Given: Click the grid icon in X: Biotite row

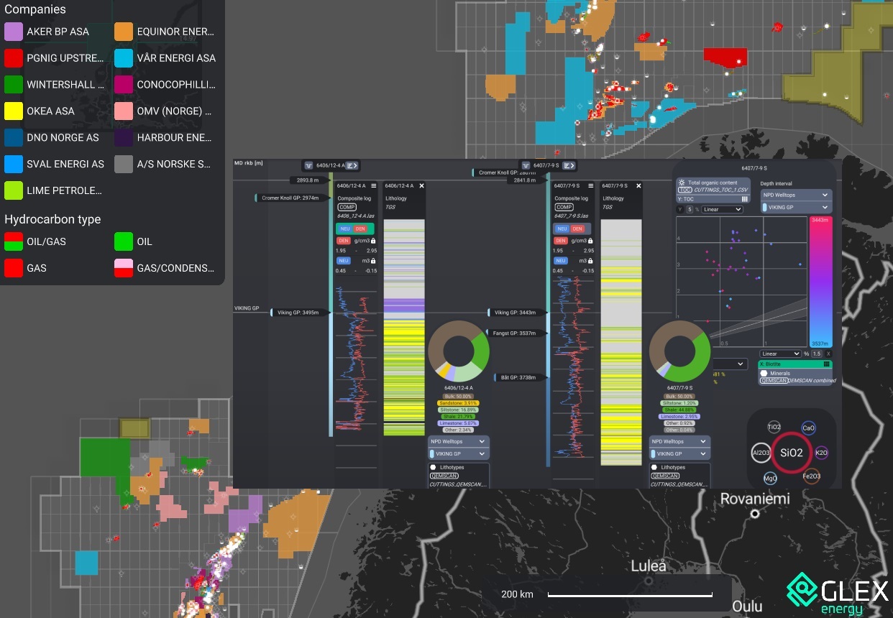Looking at the screenshot, I should point(827,364).
